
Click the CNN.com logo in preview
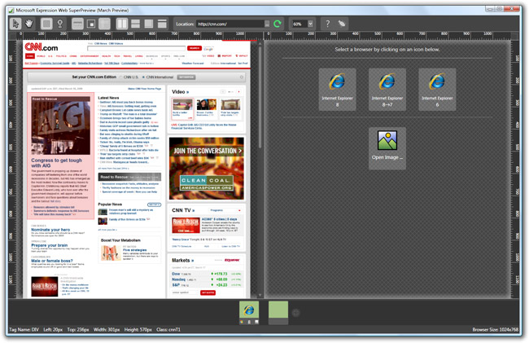(x=42, y=47)
